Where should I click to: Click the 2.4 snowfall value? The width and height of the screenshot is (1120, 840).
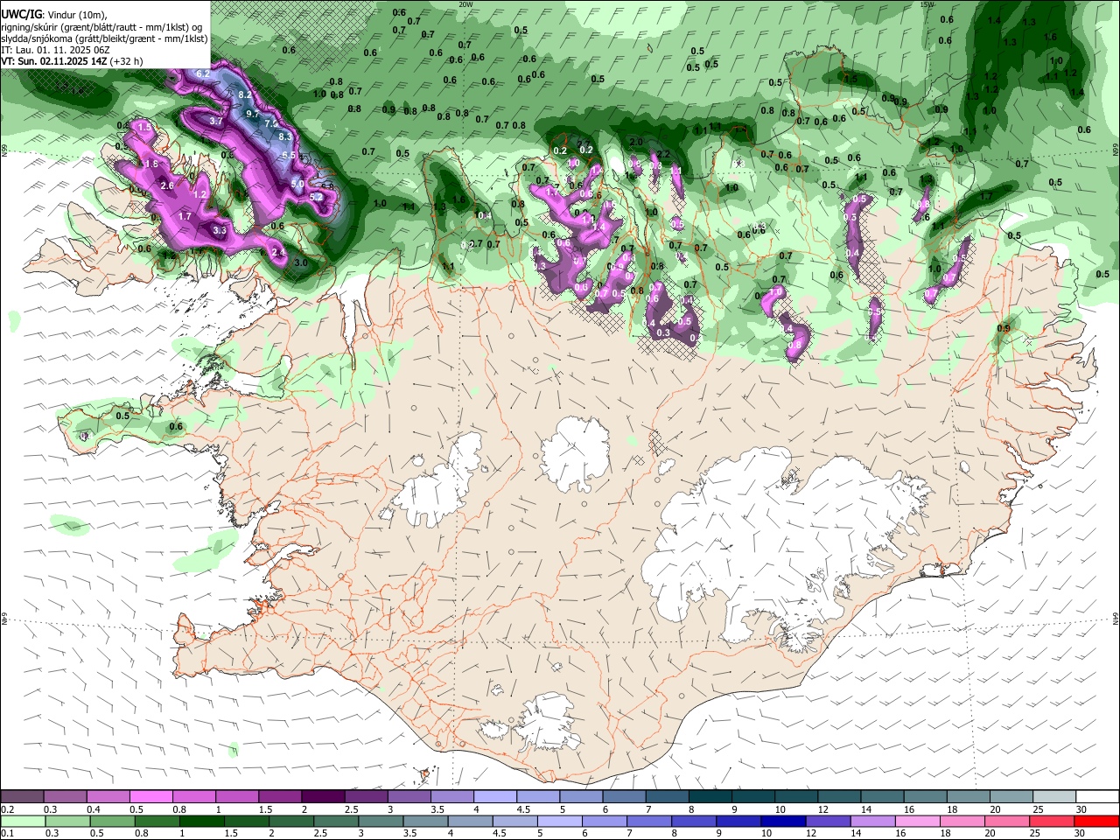pyautogui.click(x=278, y=253)
